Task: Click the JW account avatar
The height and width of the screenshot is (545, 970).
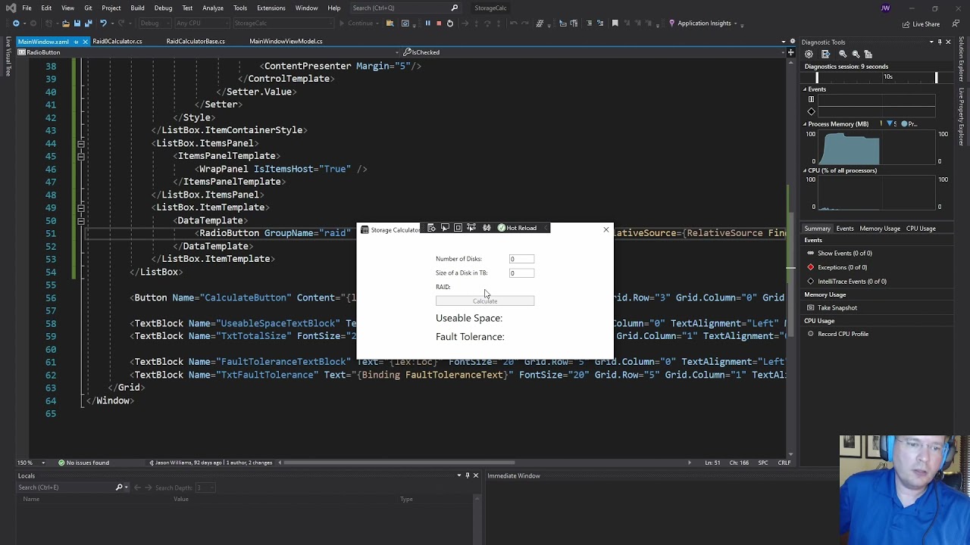Action: click(x=886, y=8)
